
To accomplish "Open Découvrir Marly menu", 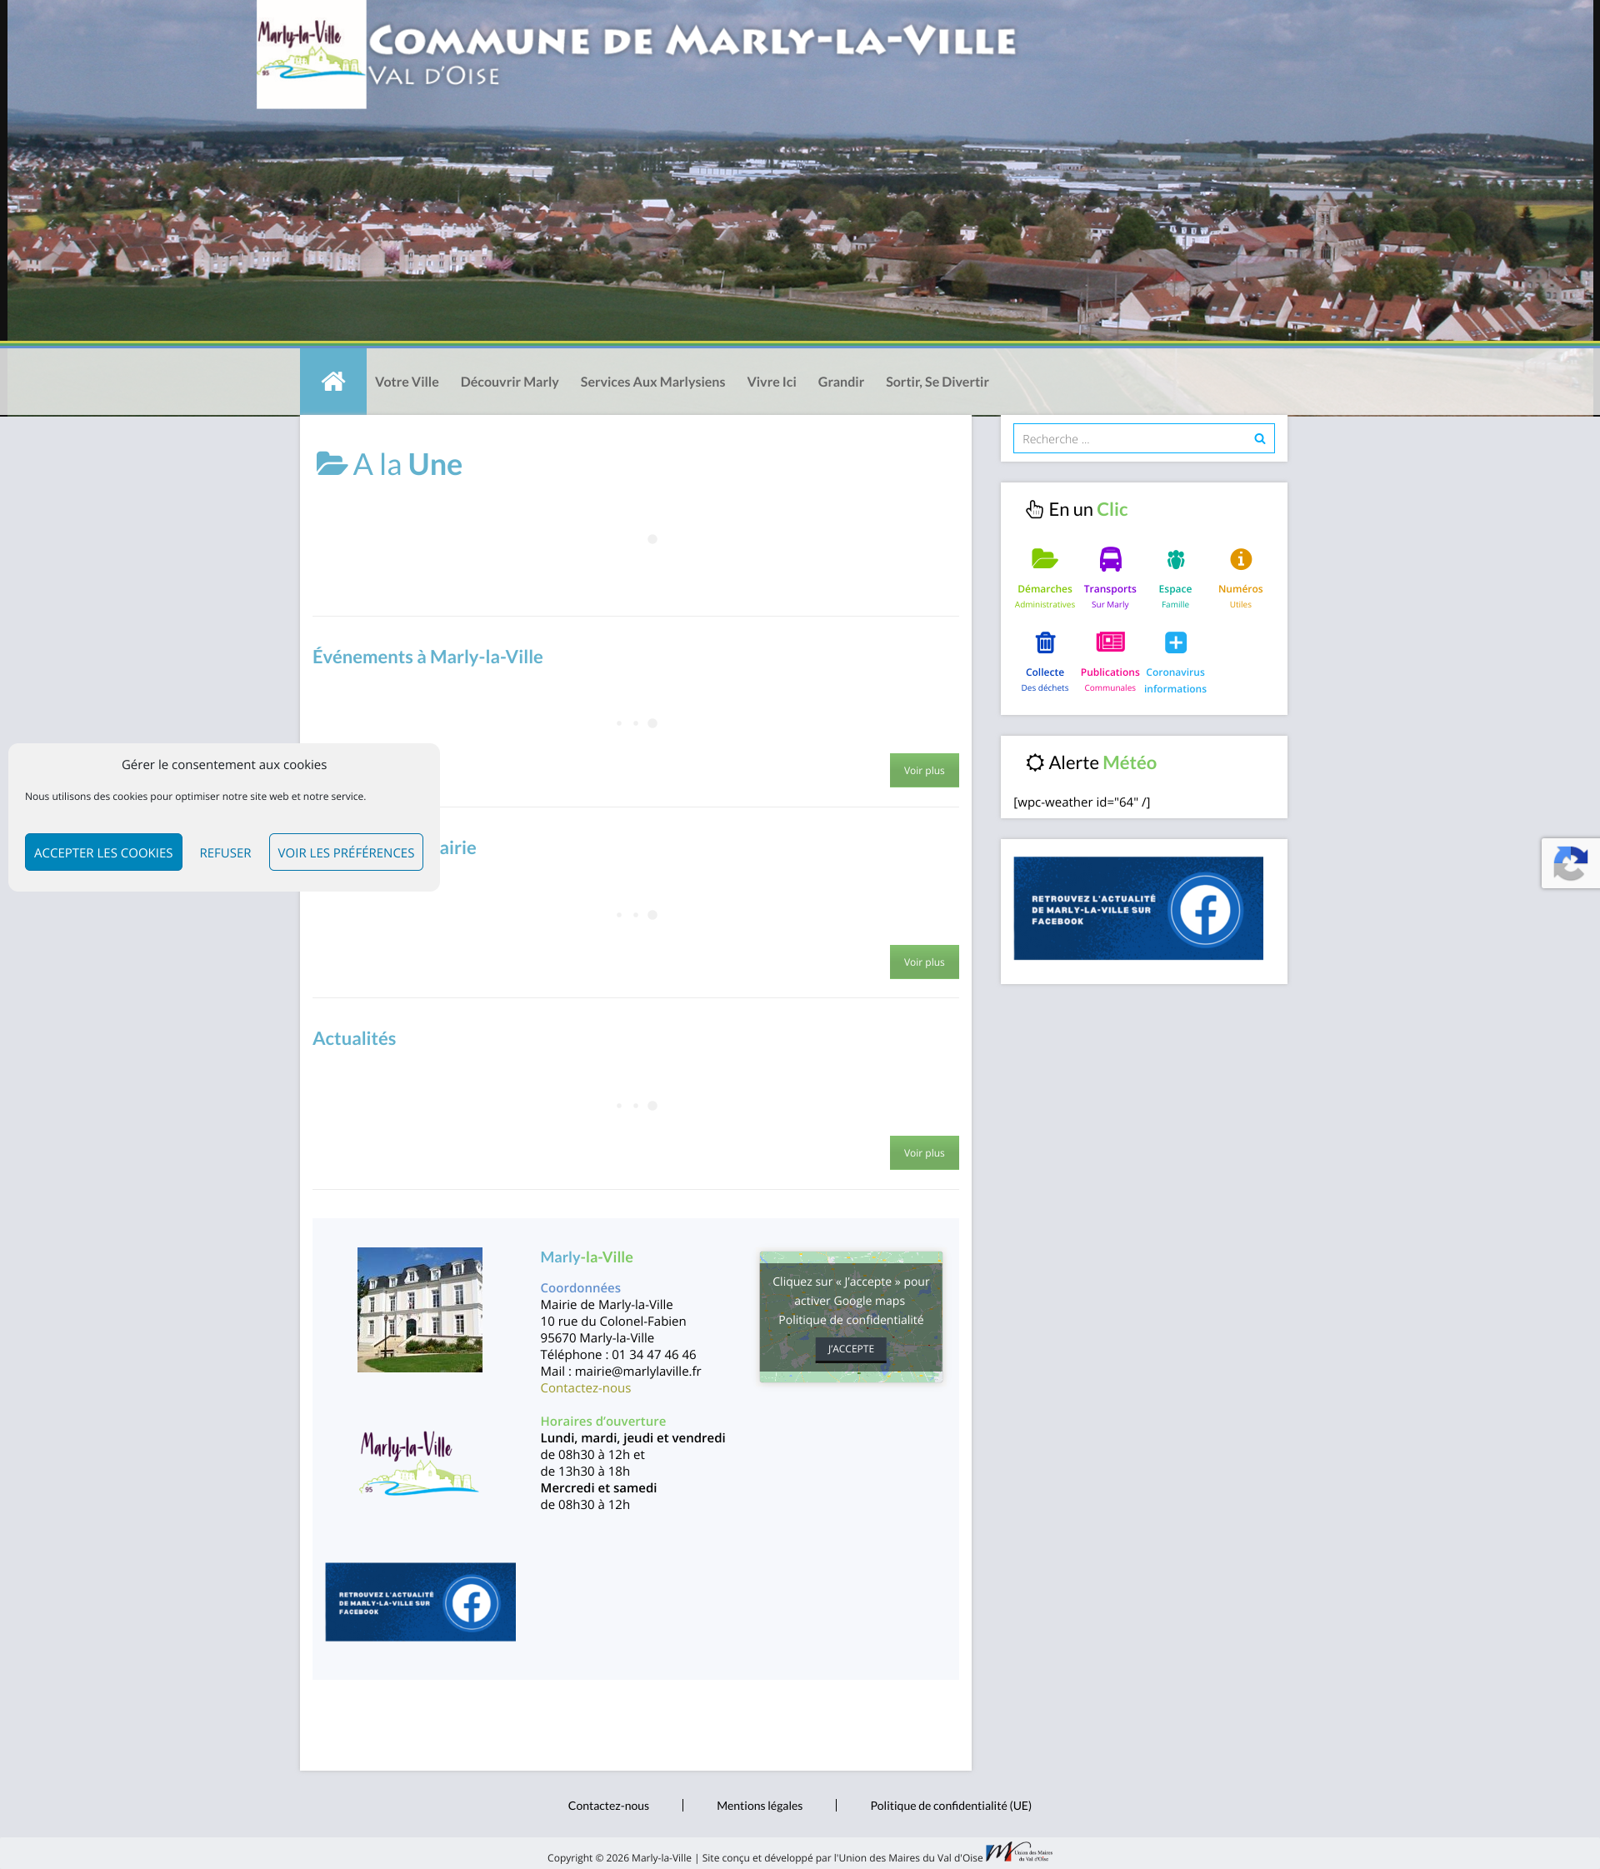I will (509, 382).
